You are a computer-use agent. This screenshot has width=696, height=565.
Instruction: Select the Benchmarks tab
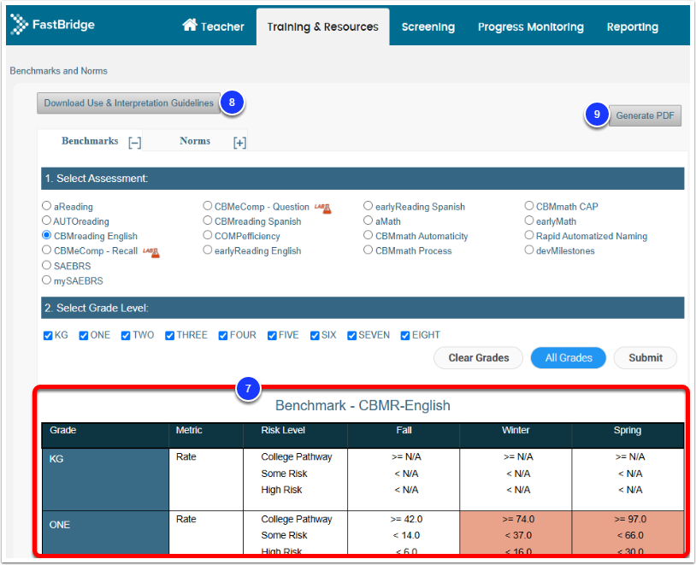90,141
